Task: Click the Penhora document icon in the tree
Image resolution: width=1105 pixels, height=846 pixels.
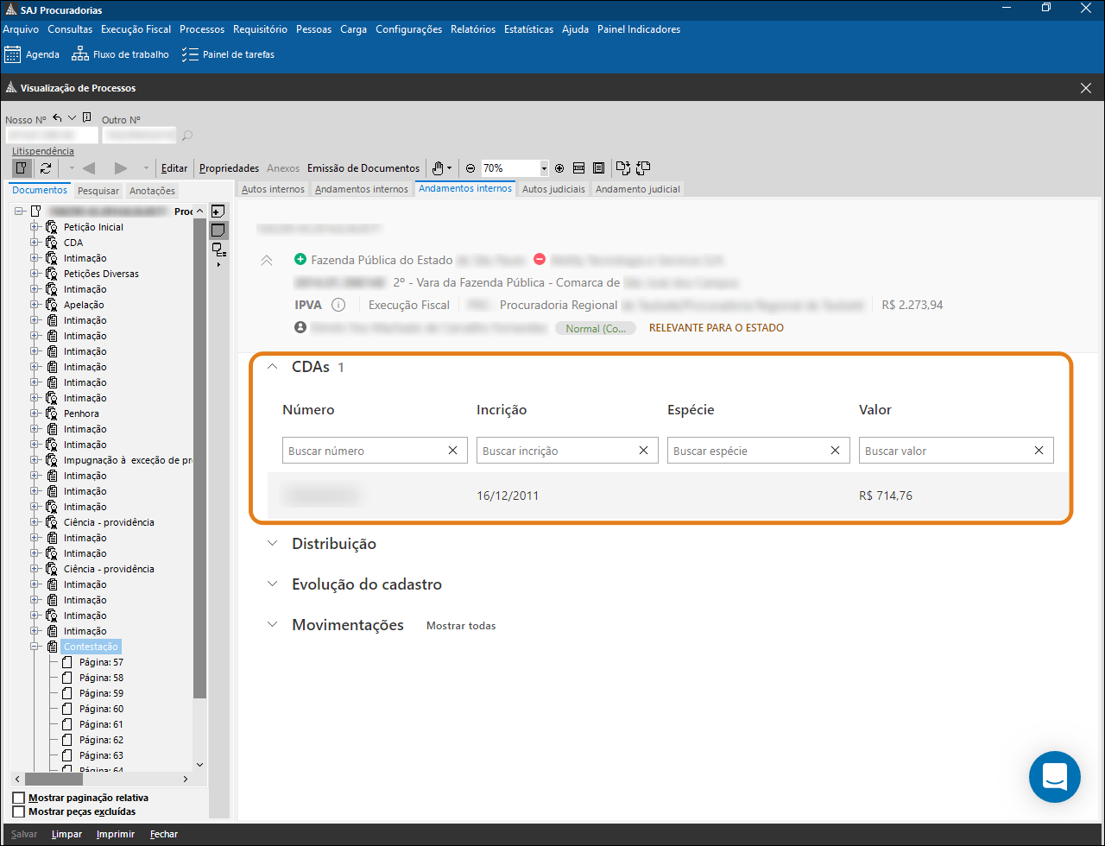Action: [x=52, y=414]
